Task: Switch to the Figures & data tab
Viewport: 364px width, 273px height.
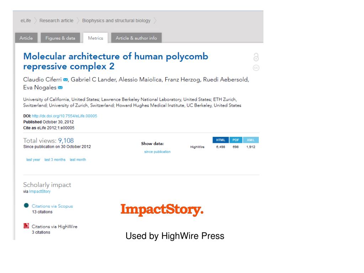Action: pyautogui.click(x=60, y=38)
